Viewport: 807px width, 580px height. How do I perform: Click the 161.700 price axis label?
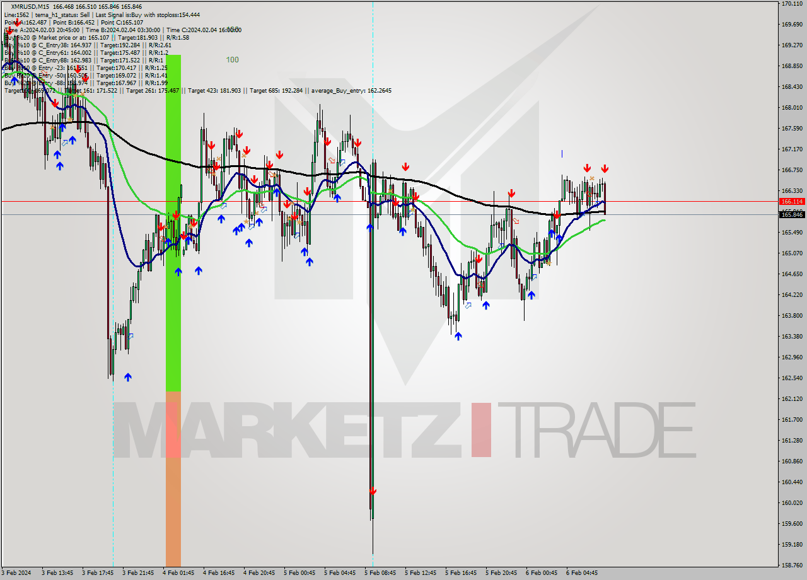click(x=791, y=420)
